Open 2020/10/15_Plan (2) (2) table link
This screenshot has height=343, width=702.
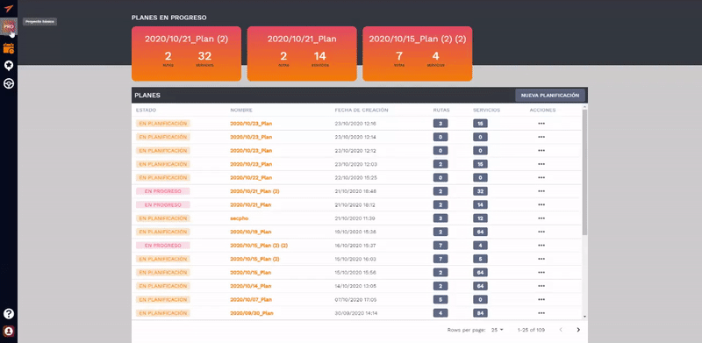click(x=259, y=246)
